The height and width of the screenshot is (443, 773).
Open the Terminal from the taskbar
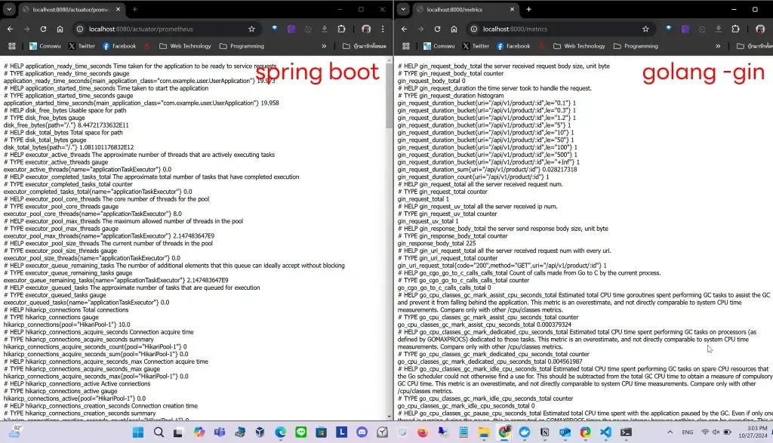pos(626,432)
